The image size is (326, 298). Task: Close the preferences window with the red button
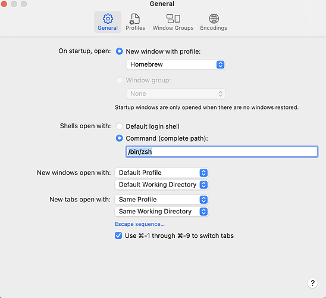coord(4,4)
